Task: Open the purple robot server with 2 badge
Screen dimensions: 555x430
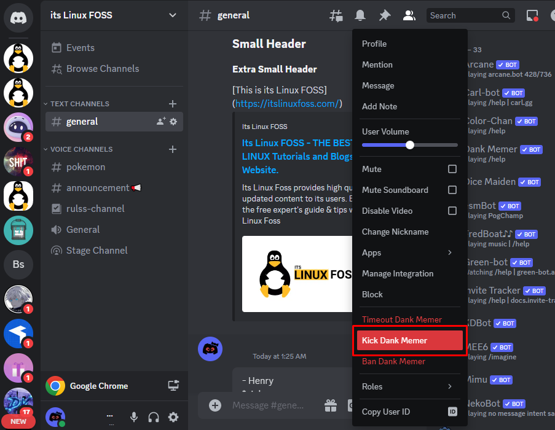Action: [18, 127]
